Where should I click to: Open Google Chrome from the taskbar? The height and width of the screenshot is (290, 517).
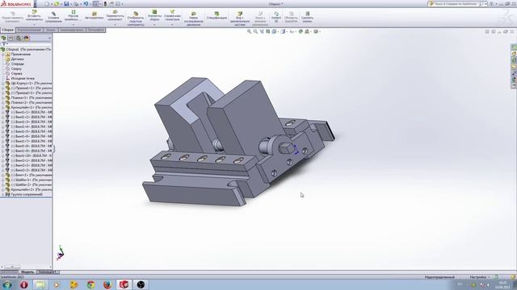coord(90,284)
